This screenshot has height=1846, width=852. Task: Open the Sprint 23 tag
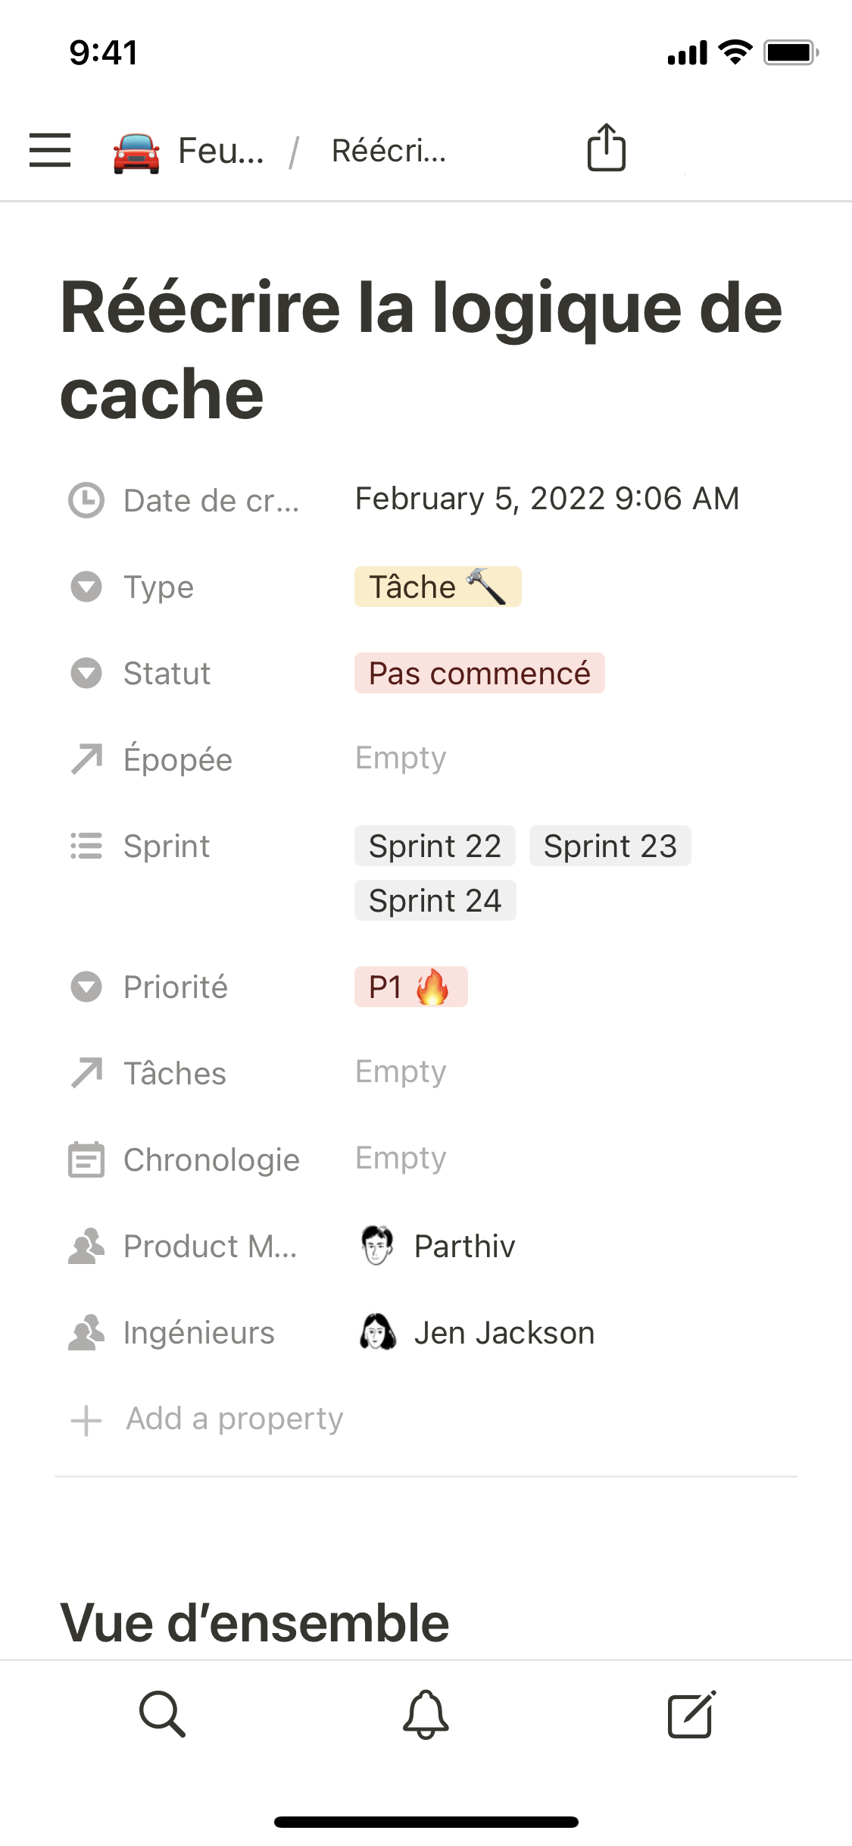pos(610,846)
